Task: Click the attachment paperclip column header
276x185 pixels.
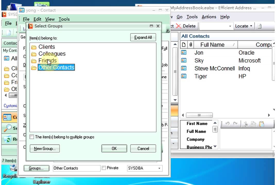Action: point(191,45)
